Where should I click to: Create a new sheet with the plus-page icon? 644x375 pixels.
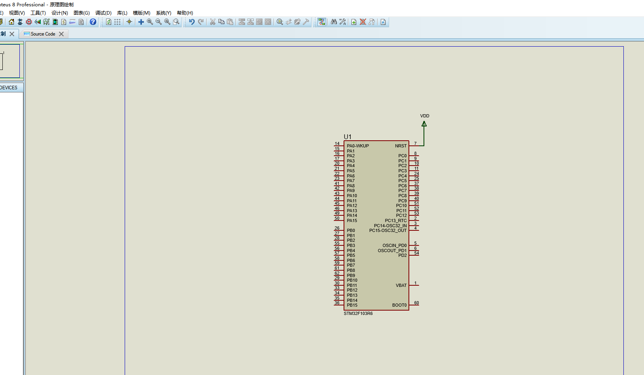pyautogui.click(x=353, y=22)
